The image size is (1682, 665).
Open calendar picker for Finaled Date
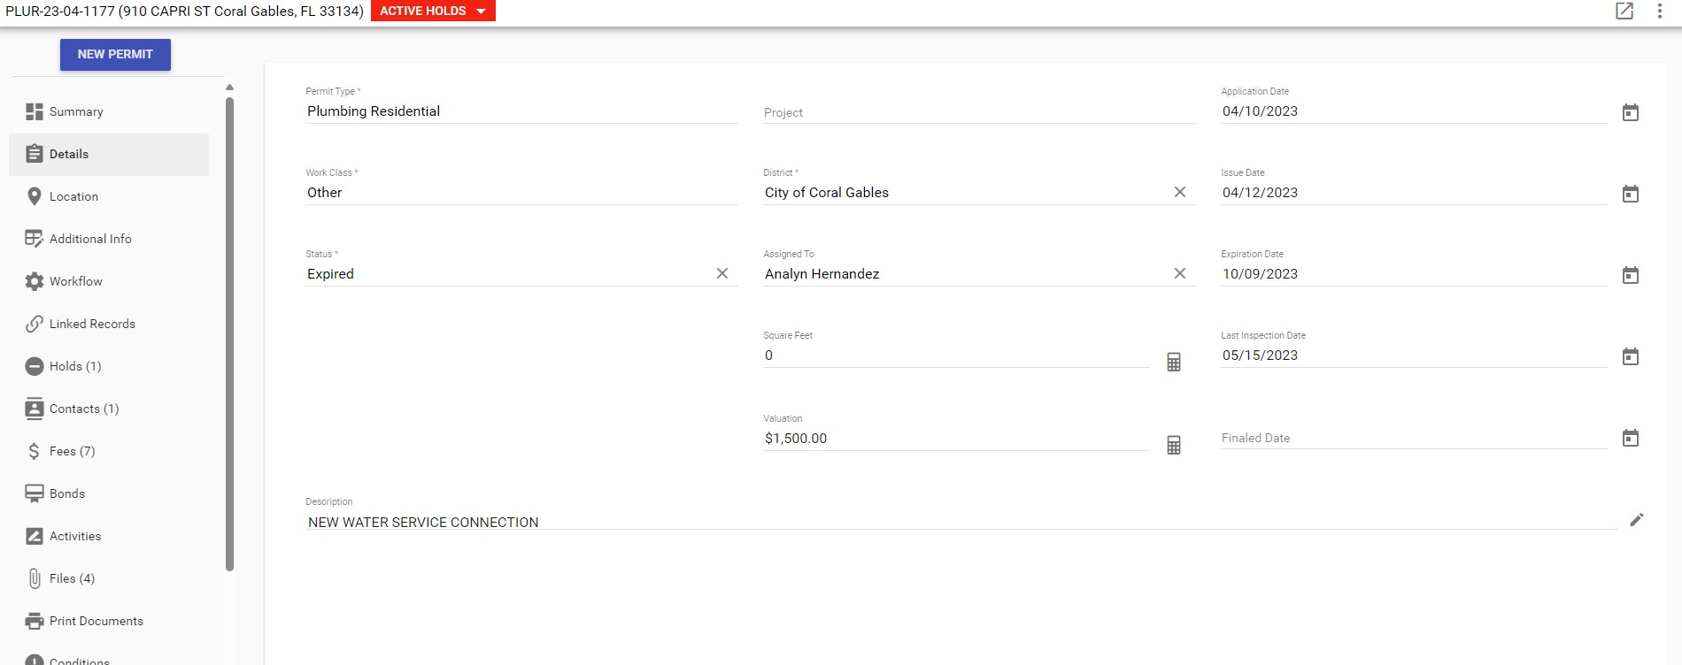1630,438
